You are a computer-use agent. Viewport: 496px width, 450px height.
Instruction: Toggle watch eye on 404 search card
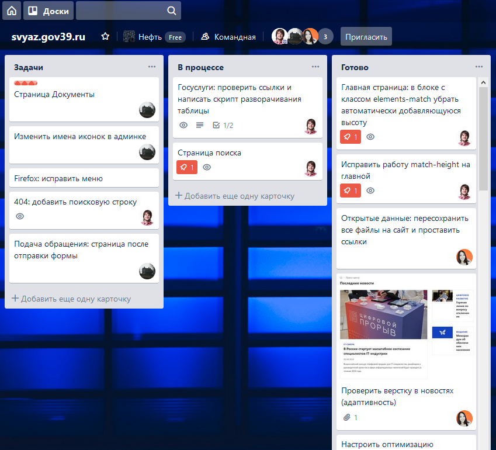click(20, 216)
